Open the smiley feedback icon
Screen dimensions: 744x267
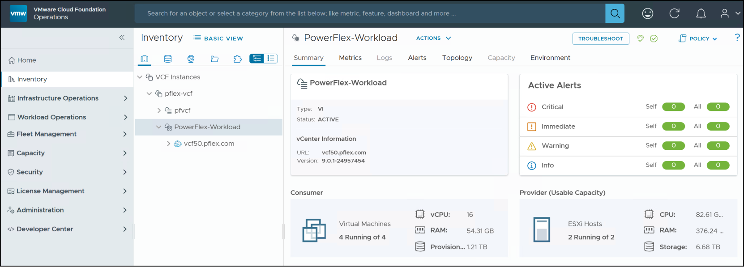[x=648, y=13]
